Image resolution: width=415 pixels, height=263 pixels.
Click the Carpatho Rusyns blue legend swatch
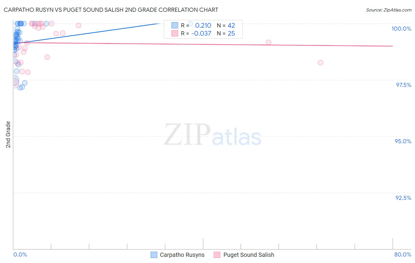pos(154,255)
